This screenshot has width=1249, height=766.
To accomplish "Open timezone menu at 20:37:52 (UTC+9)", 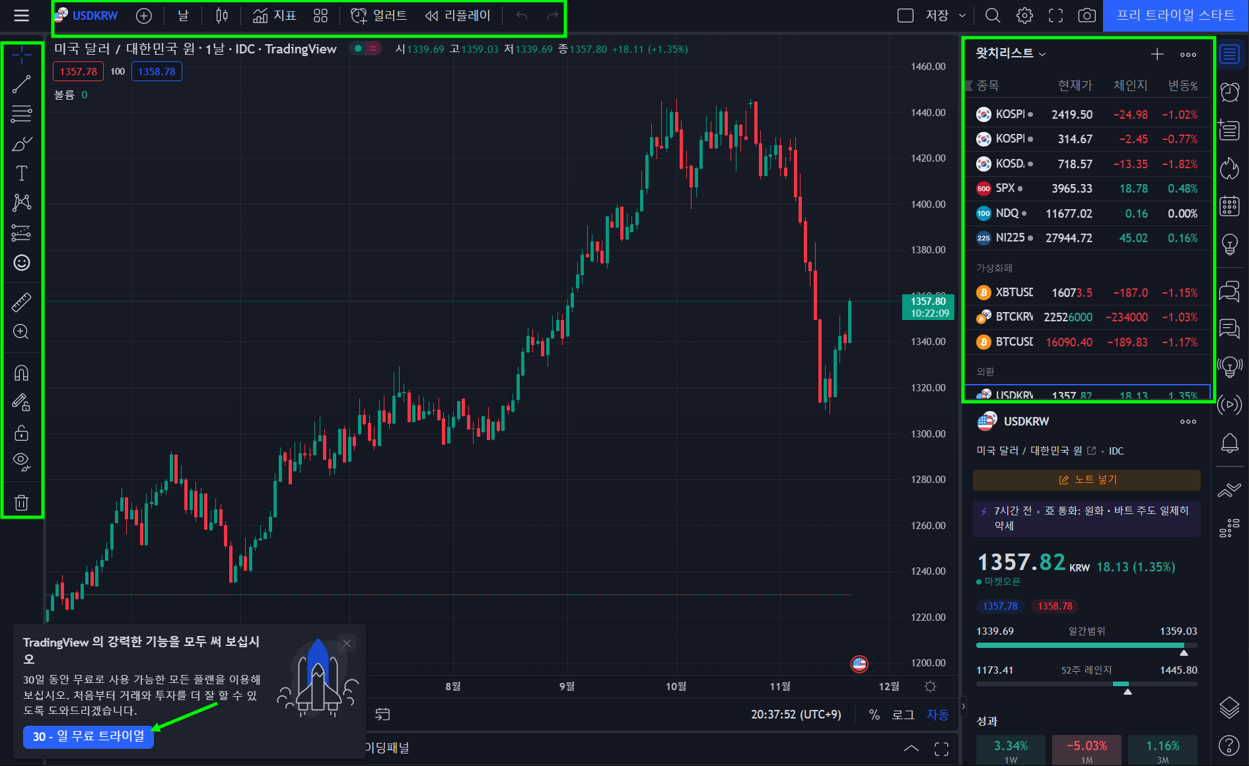I will click(x=796, y=715).
